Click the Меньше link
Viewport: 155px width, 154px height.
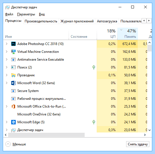click(19, 144)
